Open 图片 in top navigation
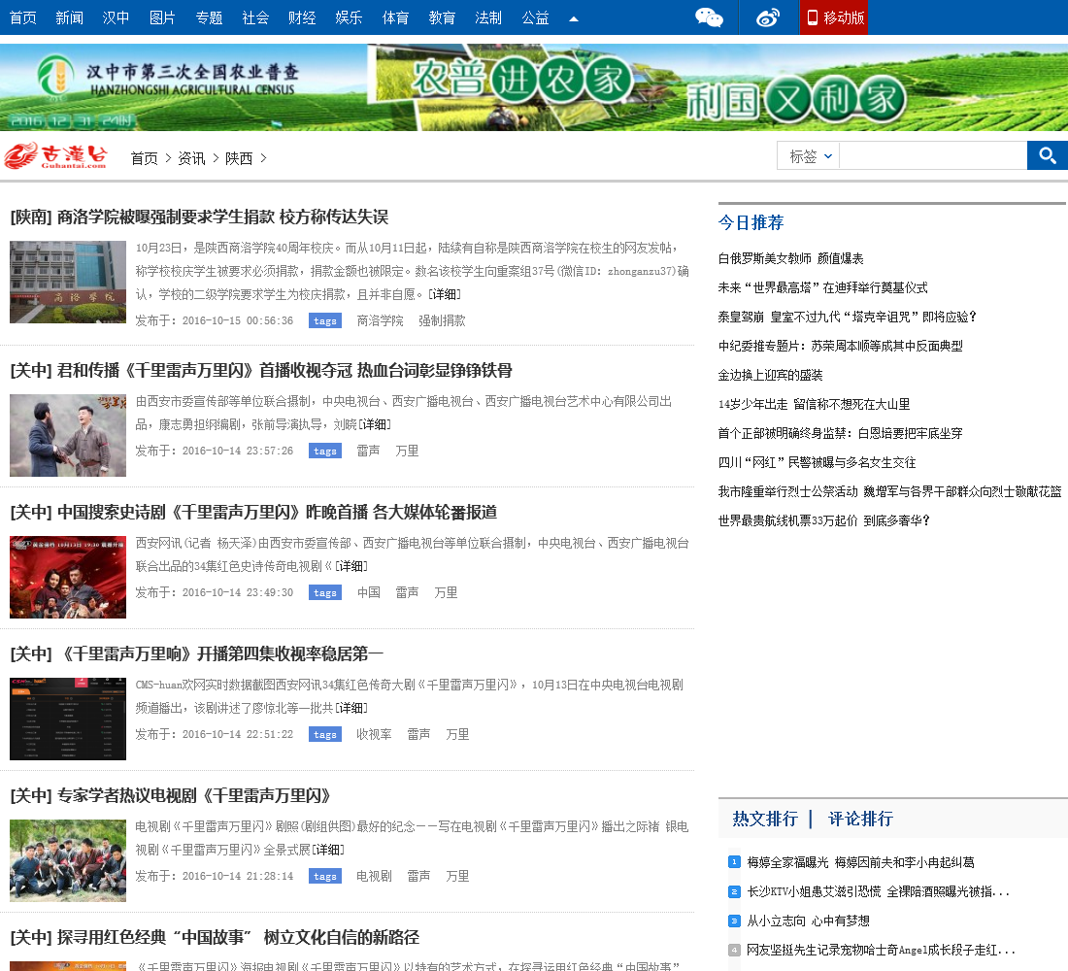Image resolution: width=1068 pixels, height=971 pixels. [x=162, y=17]
